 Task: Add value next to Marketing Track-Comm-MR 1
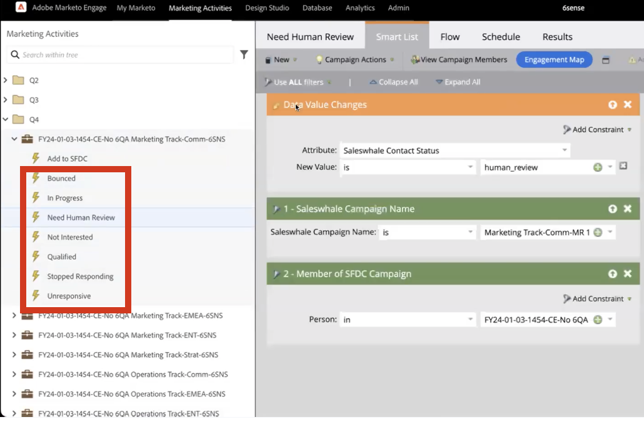point(598,232)
